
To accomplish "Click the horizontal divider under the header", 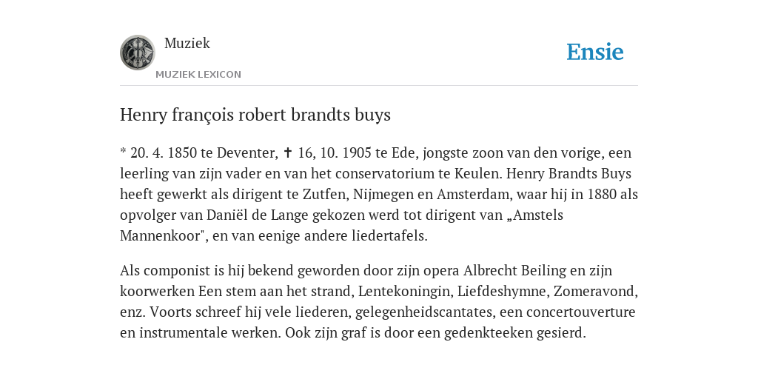I will [379, 86].
